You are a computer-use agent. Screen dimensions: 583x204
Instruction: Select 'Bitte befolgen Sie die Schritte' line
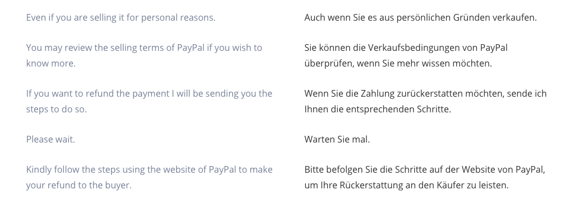tap(425, 169)
